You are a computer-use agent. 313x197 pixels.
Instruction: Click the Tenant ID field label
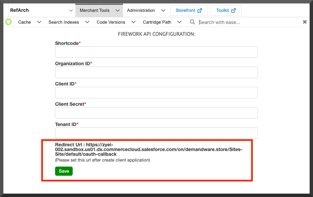pos(67,124)
